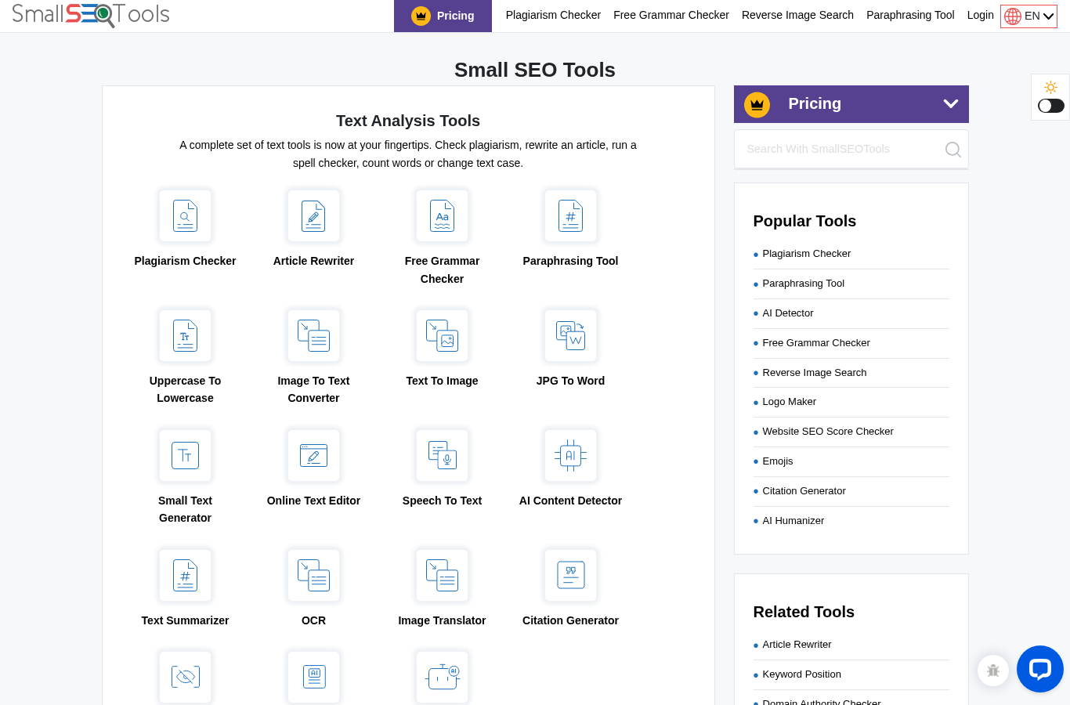This screenshot has width=1070, height=705.
Task: Open Website SEO Score Checker link
Action: pyautogui.click(x=827, y=432)
